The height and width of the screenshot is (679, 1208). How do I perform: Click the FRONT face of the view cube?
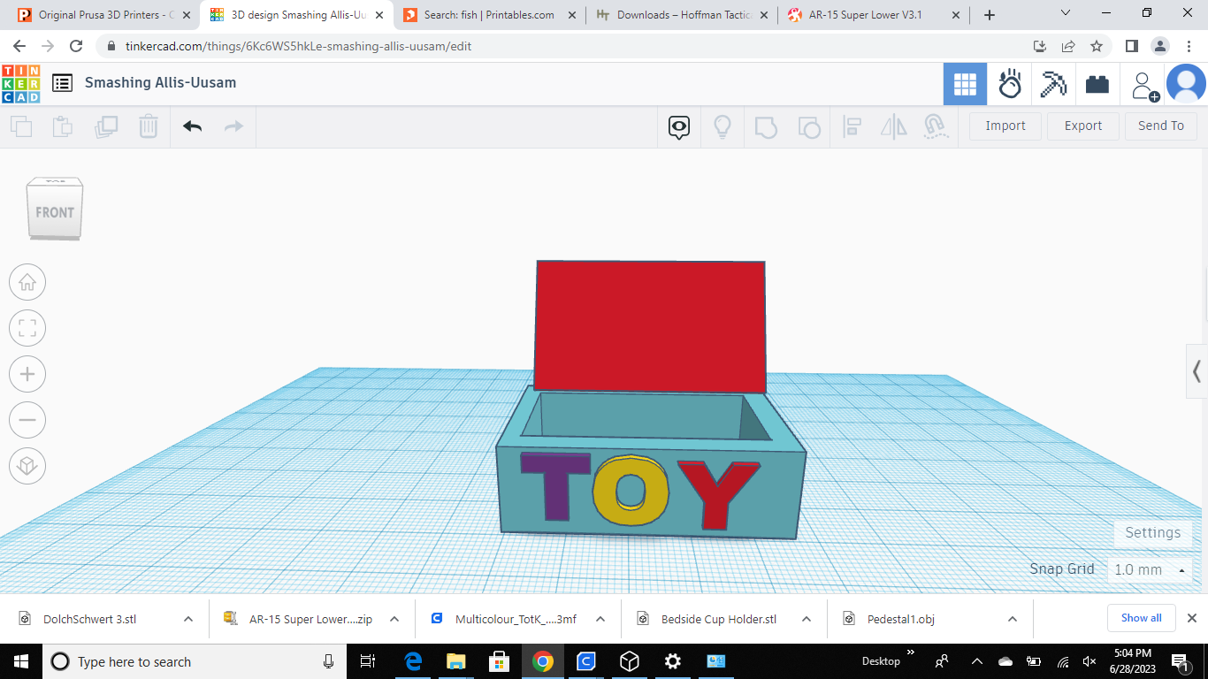tap(55, 211)
